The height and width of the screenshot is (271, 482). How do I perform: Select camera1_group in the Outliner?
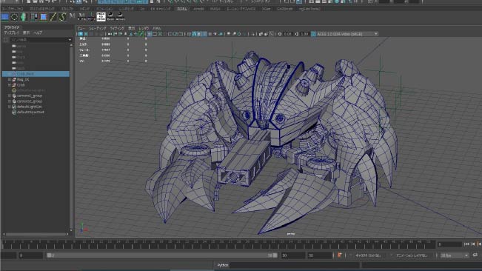[30, 96]
